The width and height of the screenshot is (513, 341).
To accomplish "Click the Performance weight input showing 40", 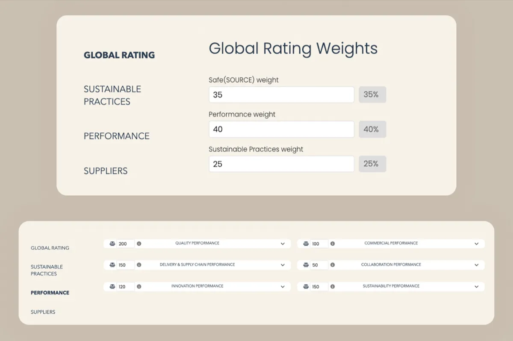I will [281, 129].
